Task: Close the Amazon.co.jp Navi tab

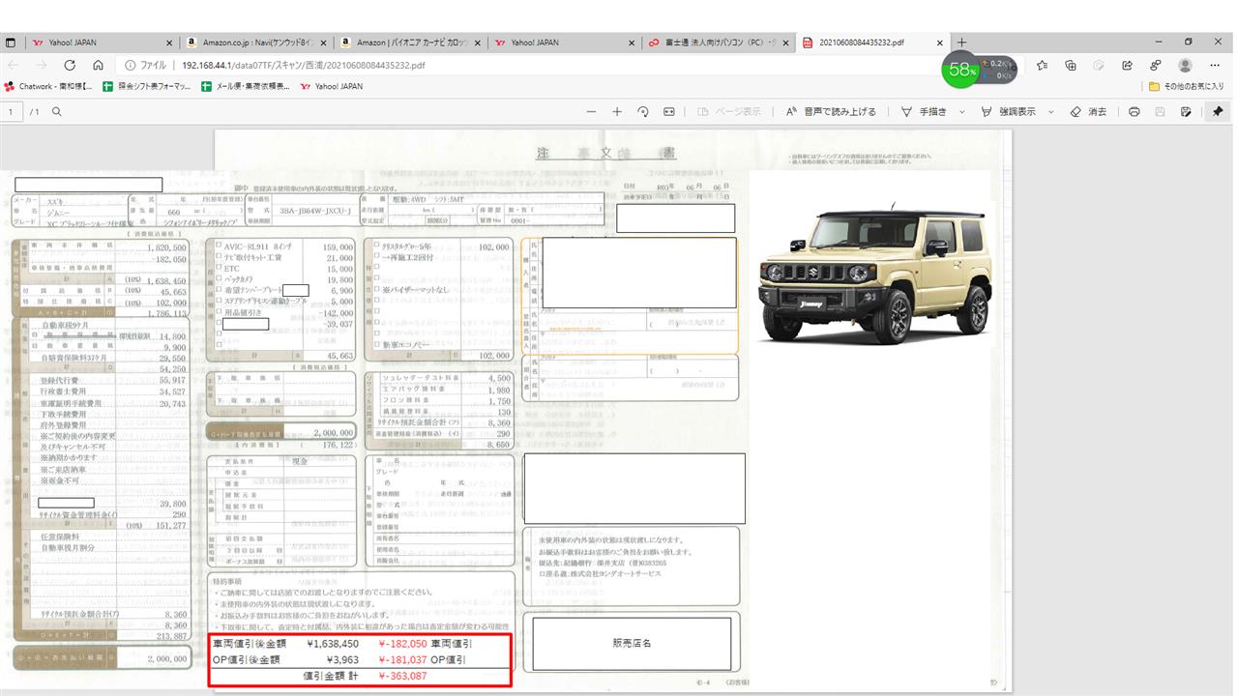Action: 323,43
